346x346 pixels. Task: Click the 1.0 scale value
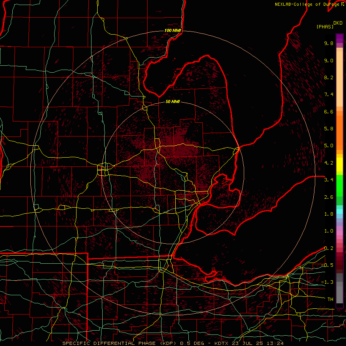(329, 231)
